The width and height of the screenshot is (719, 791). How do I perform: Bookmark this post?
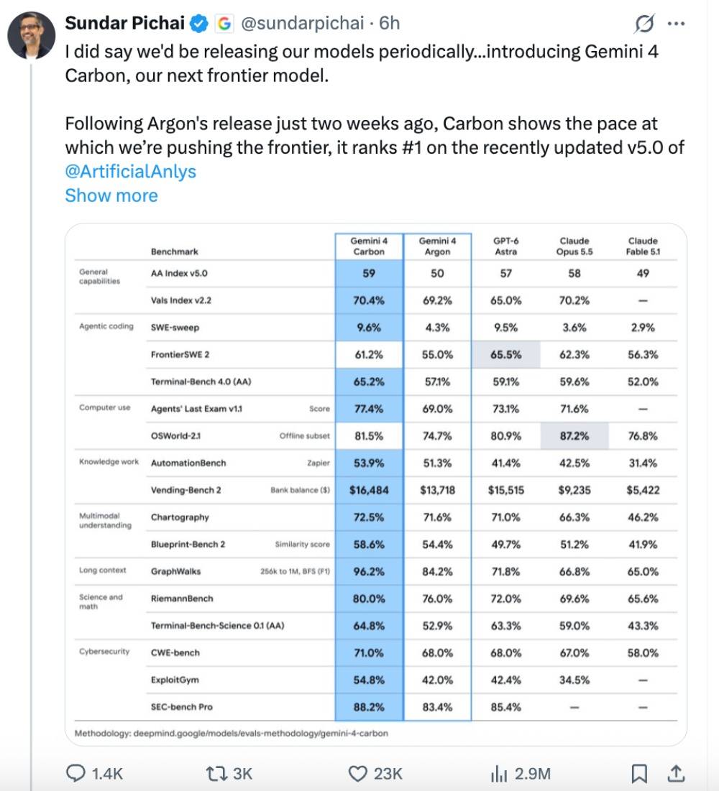639,773
